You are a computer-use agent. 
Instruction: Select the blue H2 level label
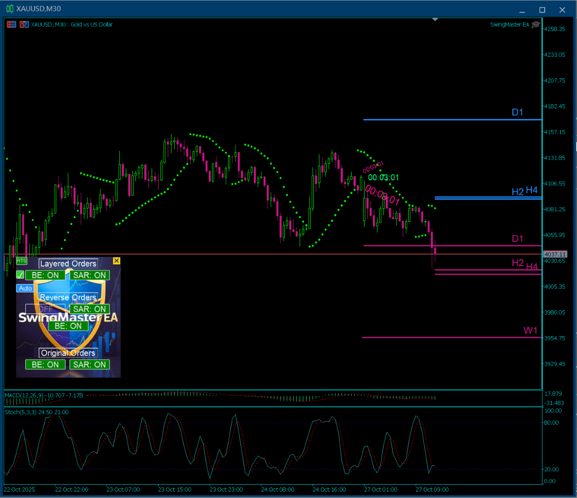[518, 192]
